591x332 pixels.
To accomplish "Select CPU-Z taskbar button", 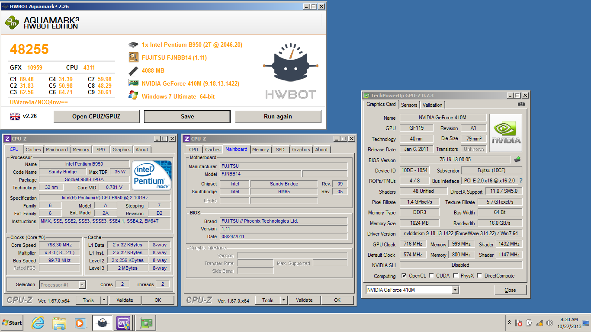I will pyautogui.click(x=123, y=323).
